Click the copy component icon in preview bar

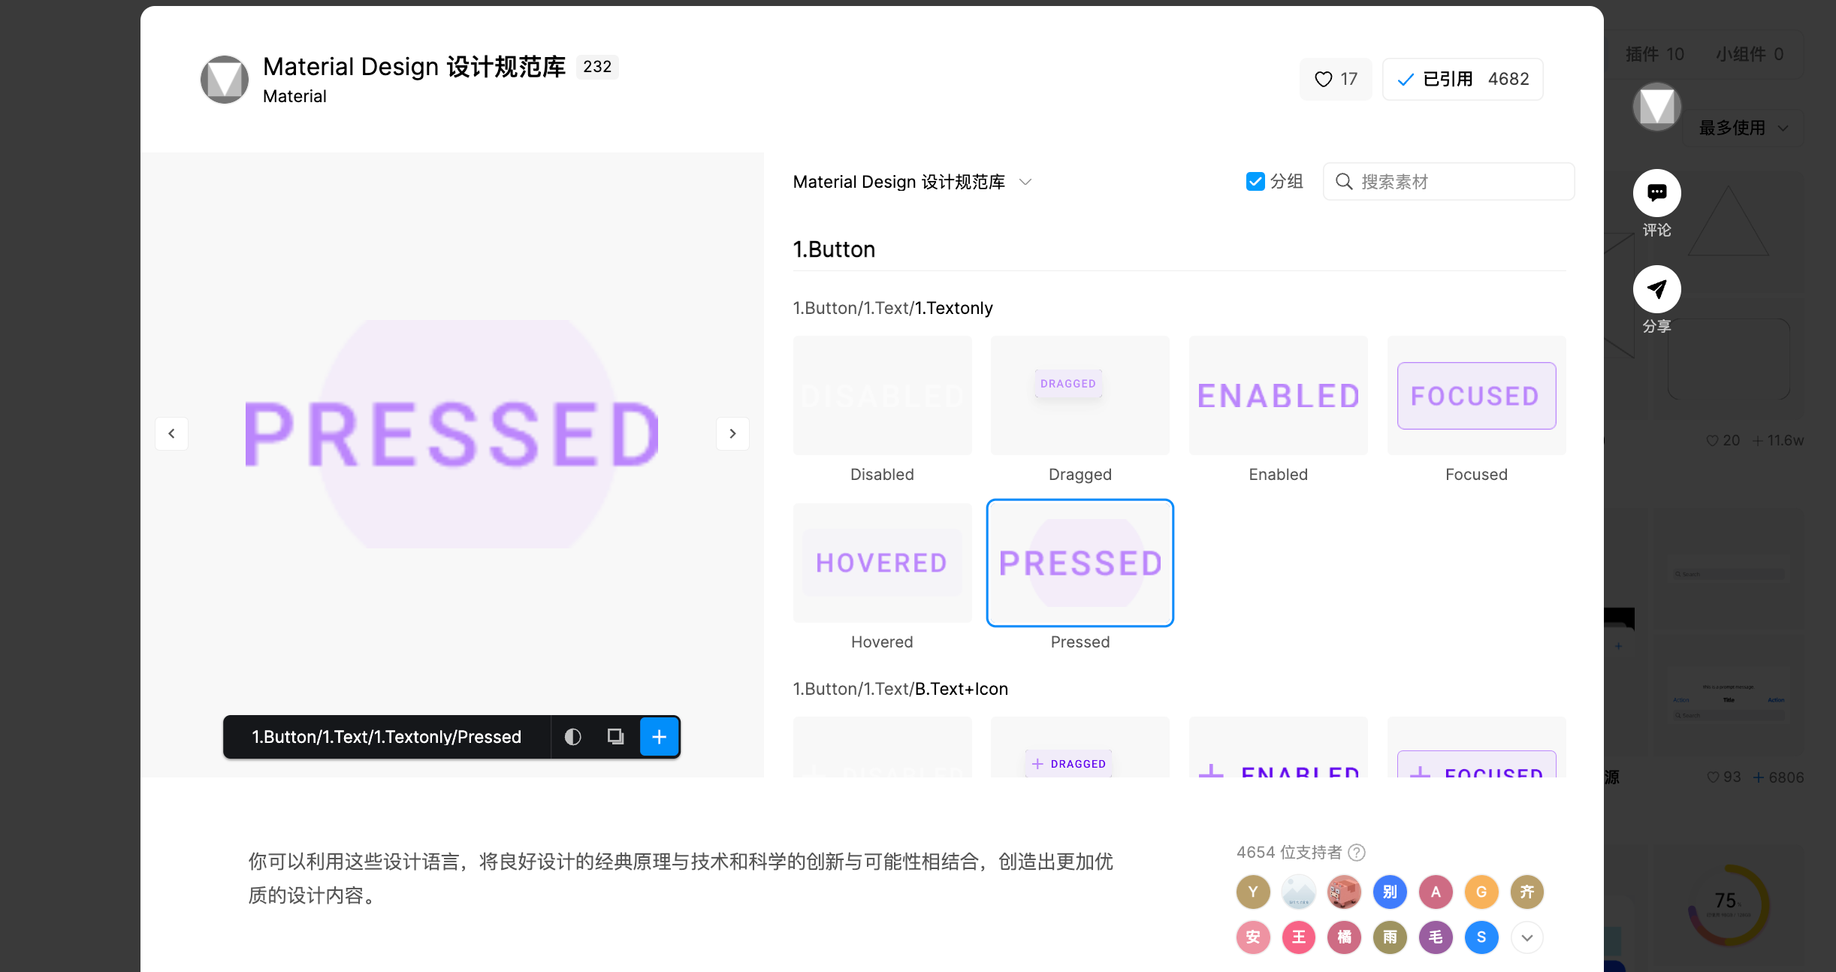[615, 737]
